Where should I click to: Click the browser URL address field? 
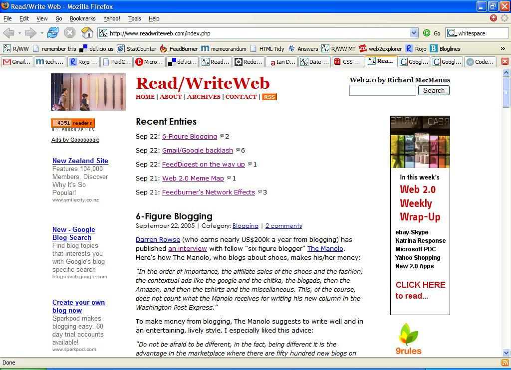click(x=254, y=33)
